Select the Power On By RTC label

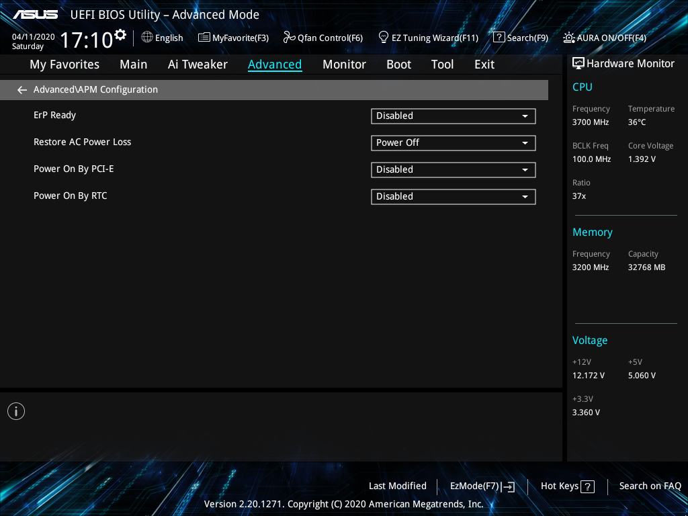click(70, 196)
